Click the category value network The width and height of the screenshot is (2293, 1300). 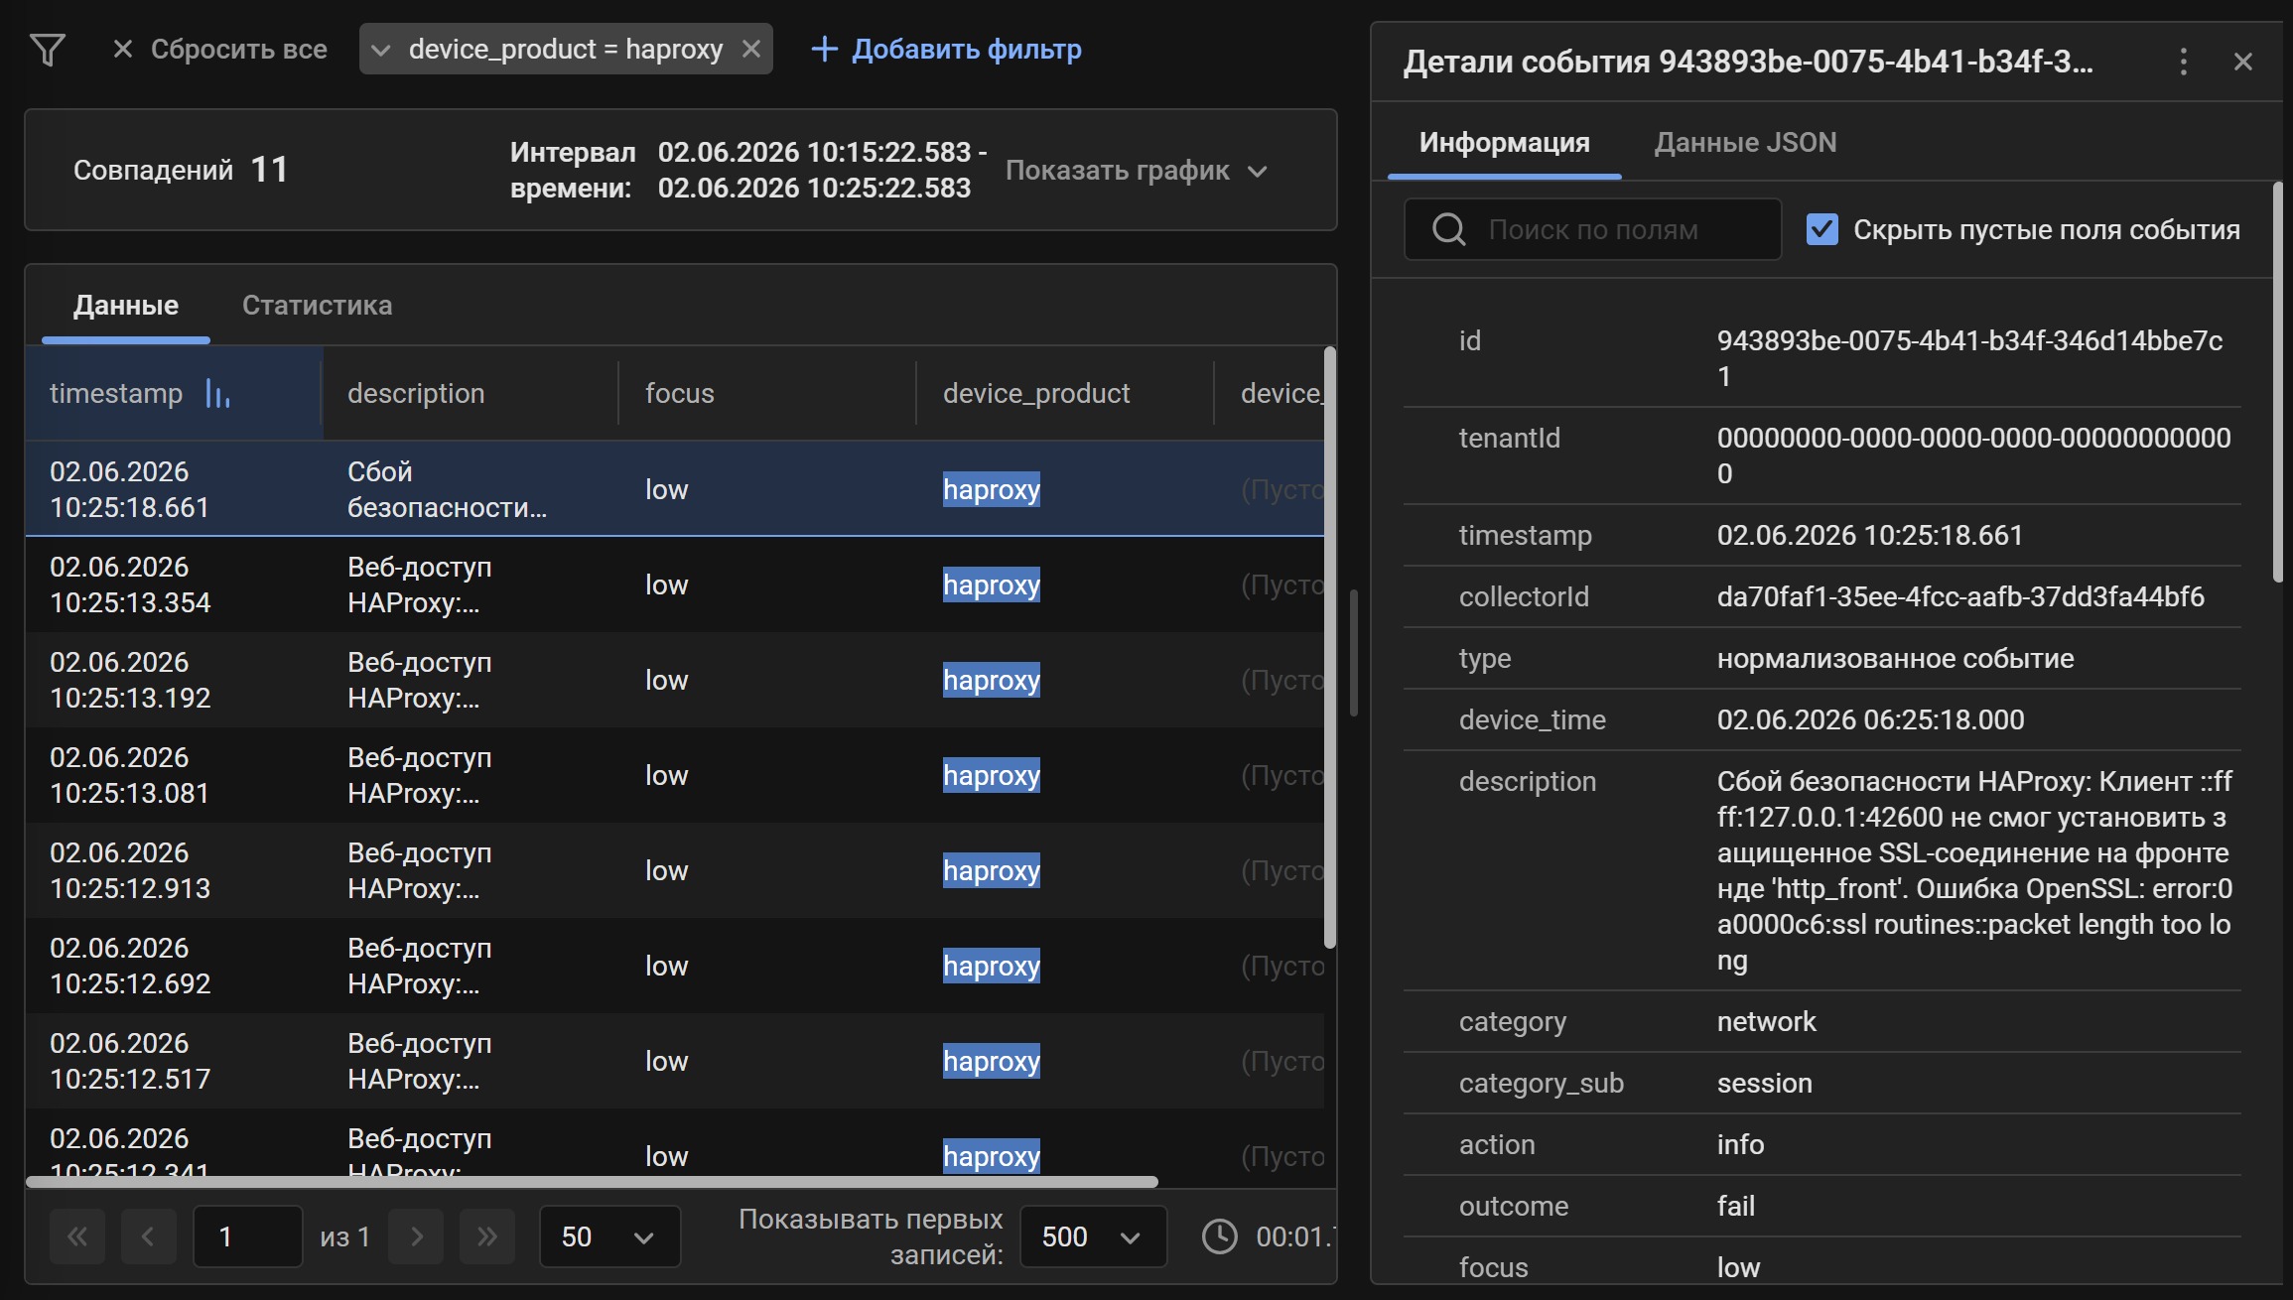click(x=1766, y=1021)
